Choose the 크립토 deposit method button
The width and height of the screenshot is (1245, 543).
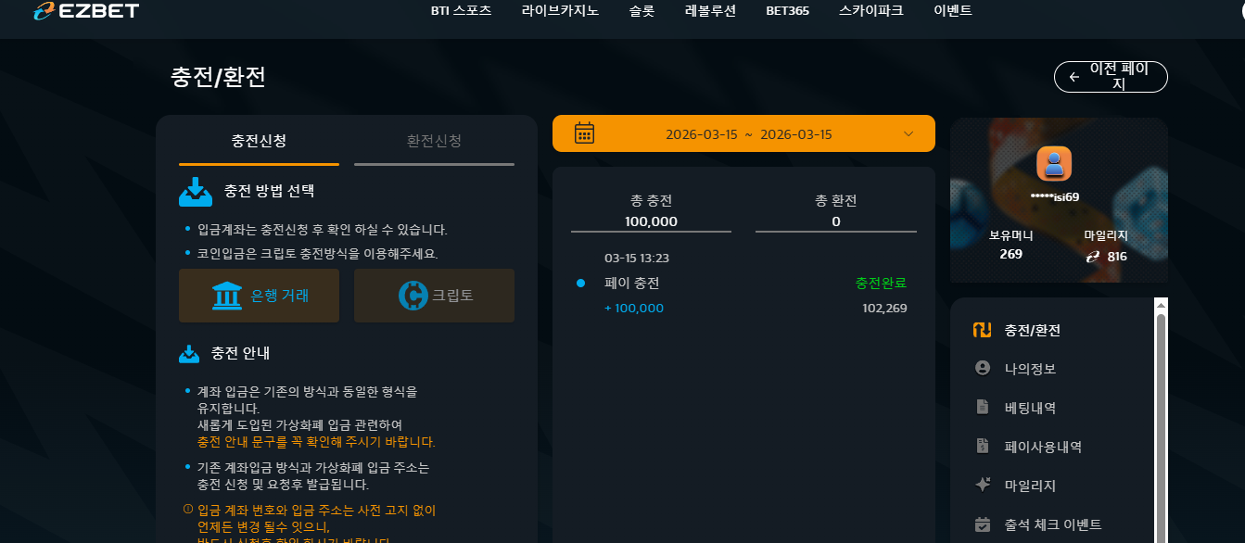point(434,296)
